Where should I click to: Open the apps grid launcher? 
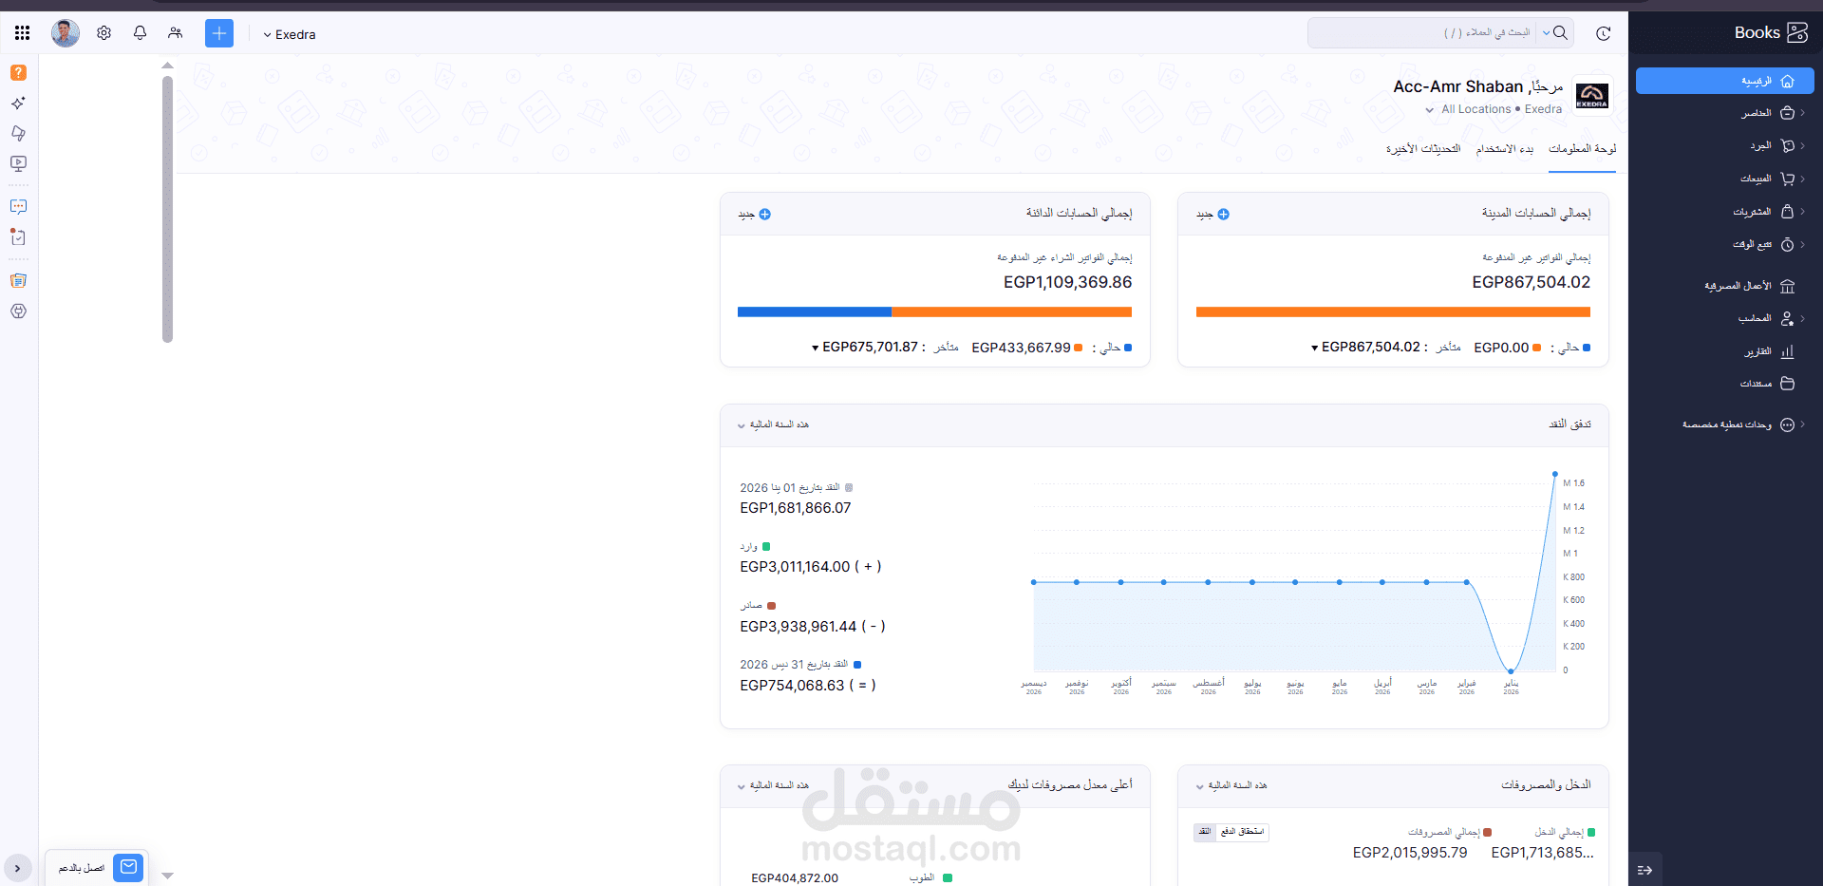click(x=23, y=33)
